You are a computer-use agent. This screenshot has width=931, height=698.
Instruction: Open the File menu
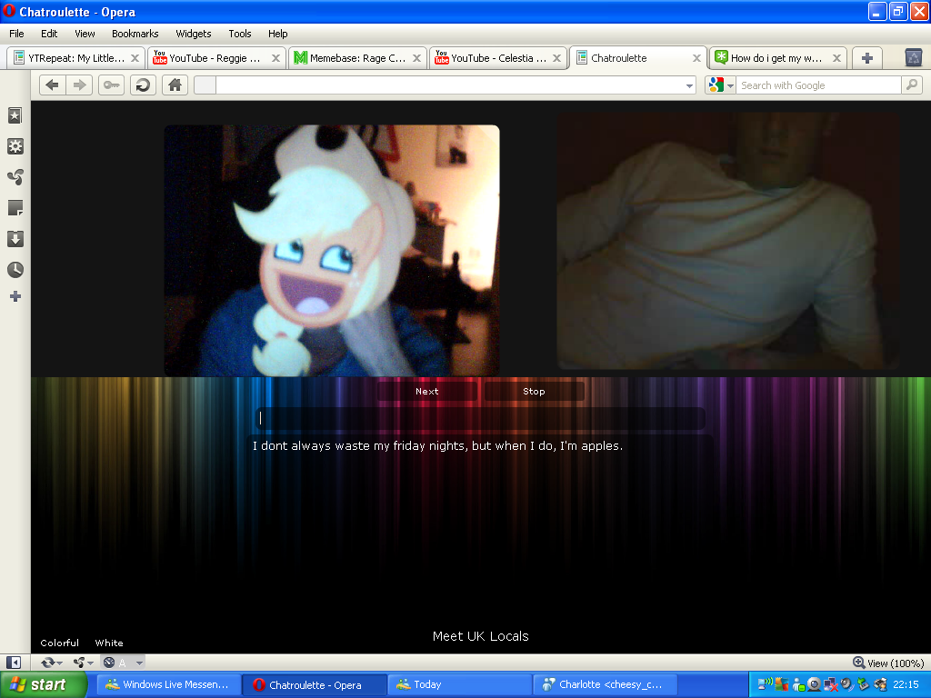pyautogui.click(x=16, y=34)
